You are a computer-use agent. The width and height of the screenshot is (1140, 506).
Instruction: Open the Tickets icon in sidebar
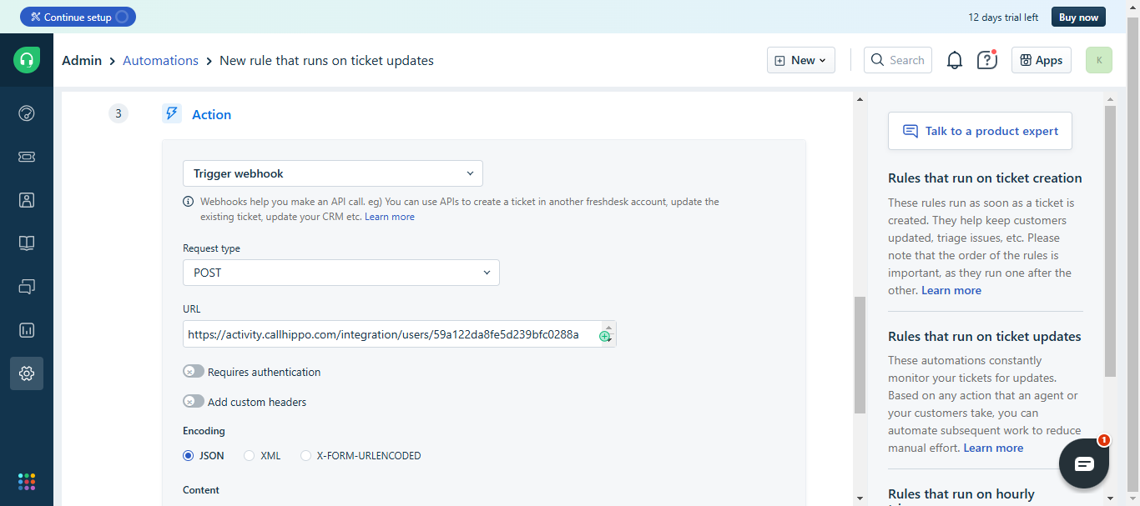[x=27, y=157]
